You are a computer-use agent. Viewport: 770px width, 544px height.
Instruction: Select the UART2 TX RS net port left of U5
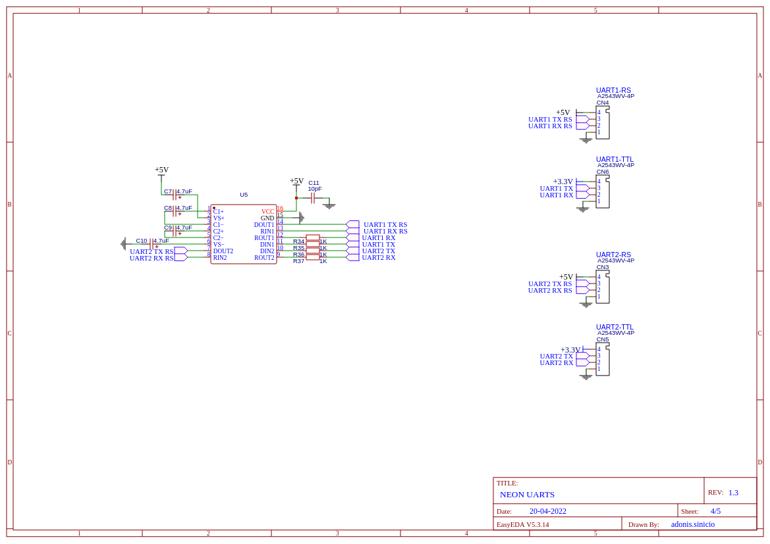180,251
